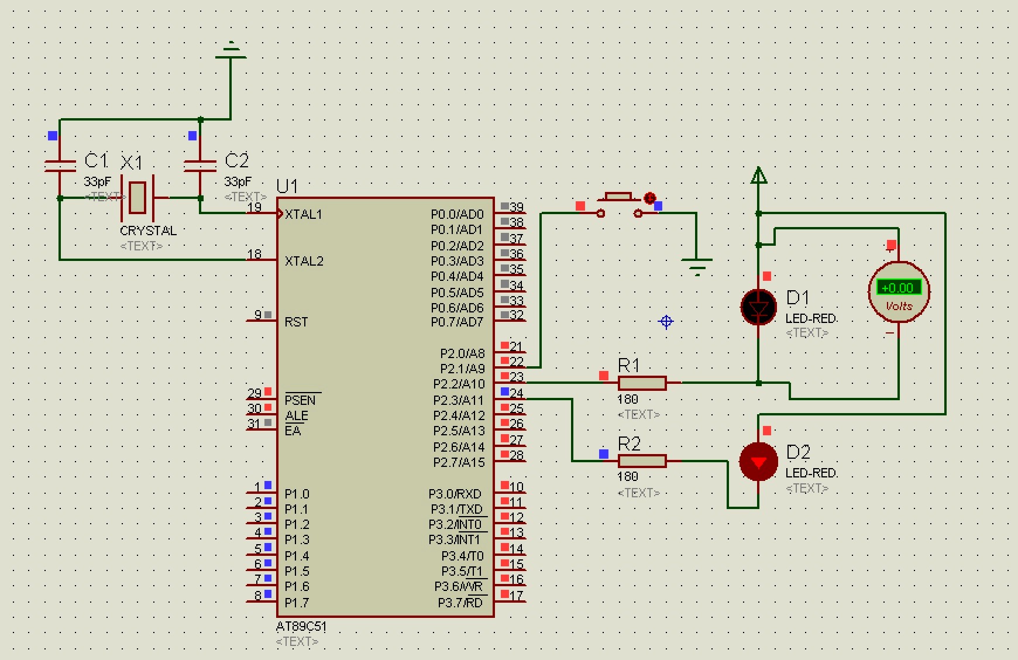Select the ground symbol right of push button
The width and height of the screenshot is (1018, 660).
(696, 265)
